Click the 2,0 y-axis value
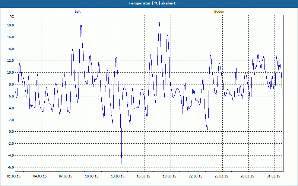 [x=11, y=120]
